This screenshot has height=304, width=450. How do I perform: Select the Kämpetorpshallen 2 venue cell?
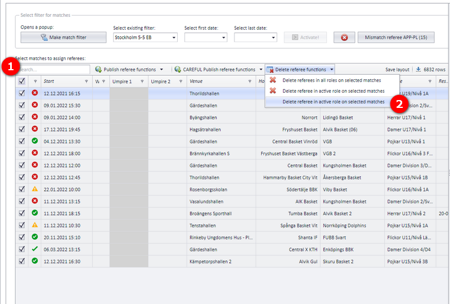pyautogui.click(x=221, y=261)
